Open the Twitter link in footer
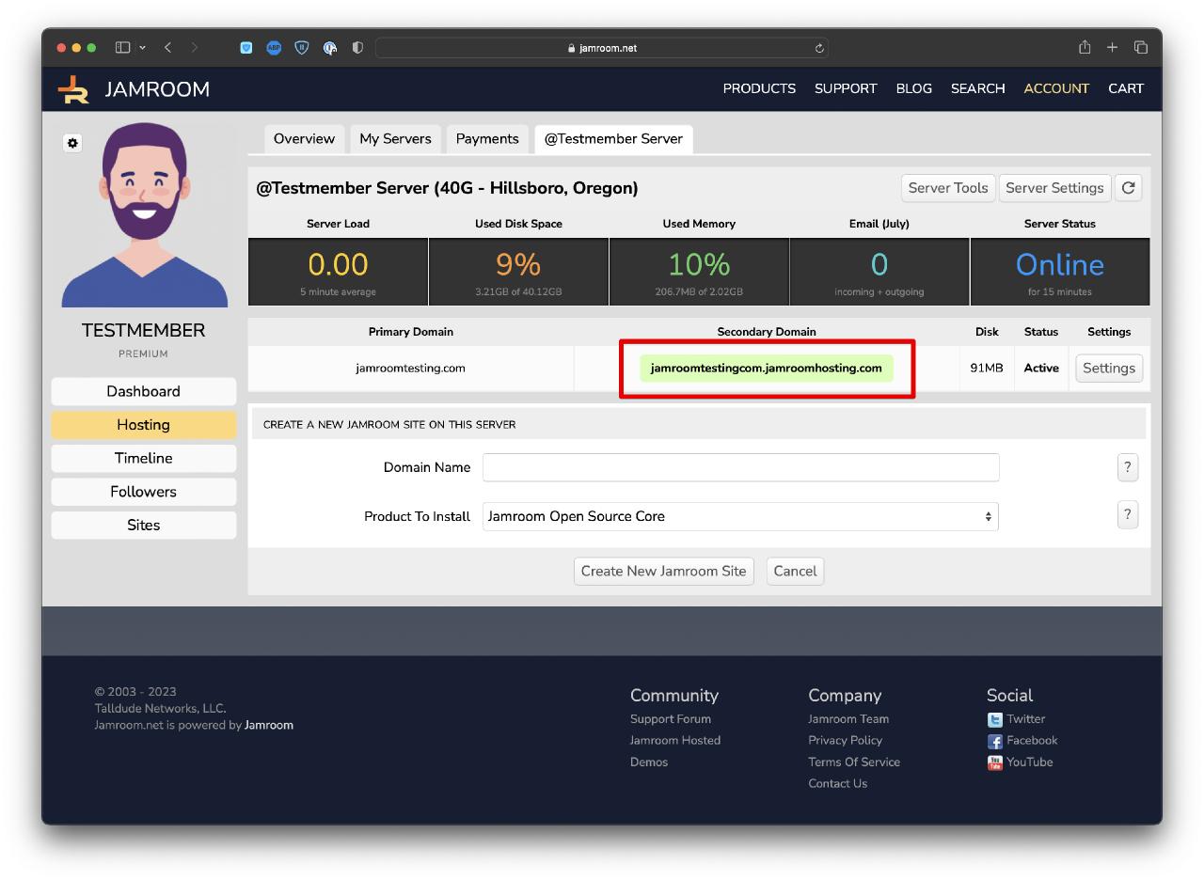The height and width of the screenshot is (880, 1204). pyautogui.click(x=1025, y=719)
